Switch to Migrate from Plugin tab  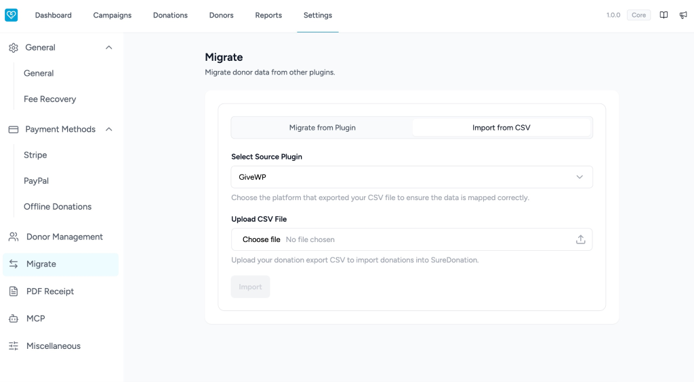click(x=322, y=128)
